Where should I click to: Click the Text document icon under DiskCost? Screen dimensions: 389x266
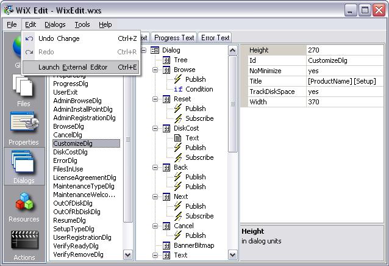[177, 138]
